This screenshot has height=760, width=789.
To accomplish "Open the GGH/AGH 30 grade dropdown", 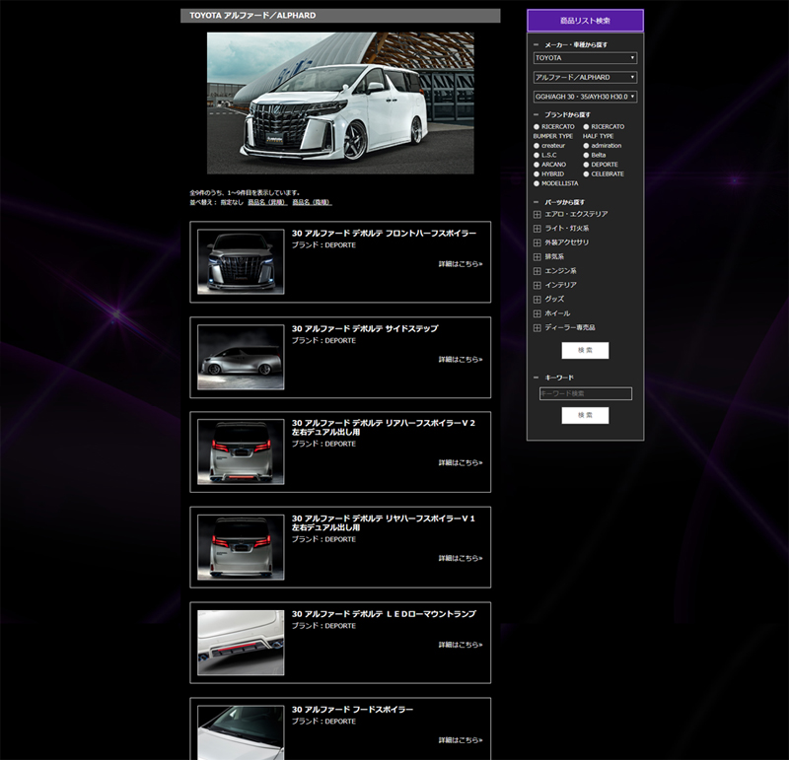I will point(585,97).
